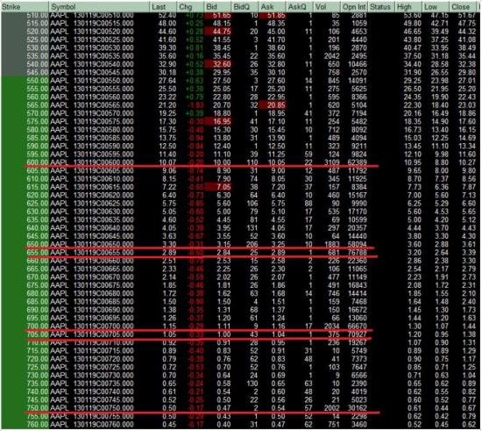Click highlighted bid 7.05 on strike 615

(x=218, y=187)
